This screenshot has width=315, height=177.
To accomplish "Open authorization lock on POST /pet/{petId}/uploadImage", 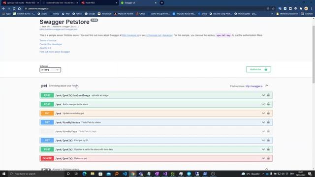I will (x=268, y=95).
